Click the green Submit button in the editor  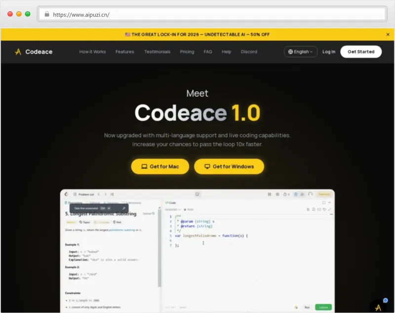pyautogui.click(x=323, y=307)
